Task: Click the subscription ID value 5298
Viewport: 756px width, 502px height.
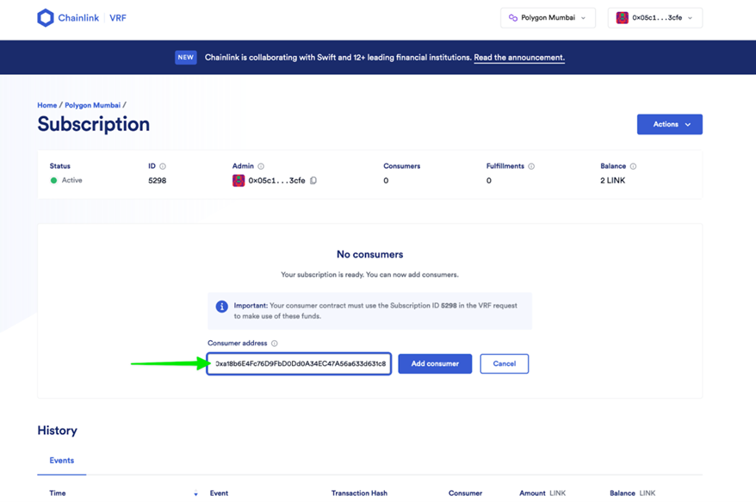Action: (158, 180)
